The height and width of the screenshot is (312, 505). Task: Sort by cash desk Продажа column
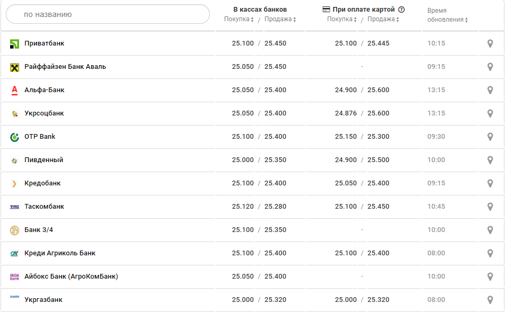(280, 20)
